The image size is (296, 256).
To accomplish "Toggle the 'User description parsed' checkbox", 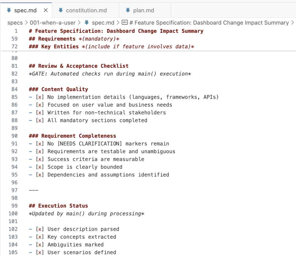I will tap(40, 229).
